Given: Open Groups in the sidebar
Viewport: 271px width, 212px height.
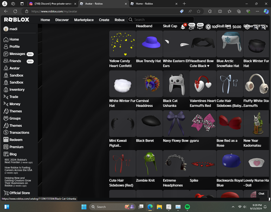Looking at the screenshot, I should (x=12, y=118).
